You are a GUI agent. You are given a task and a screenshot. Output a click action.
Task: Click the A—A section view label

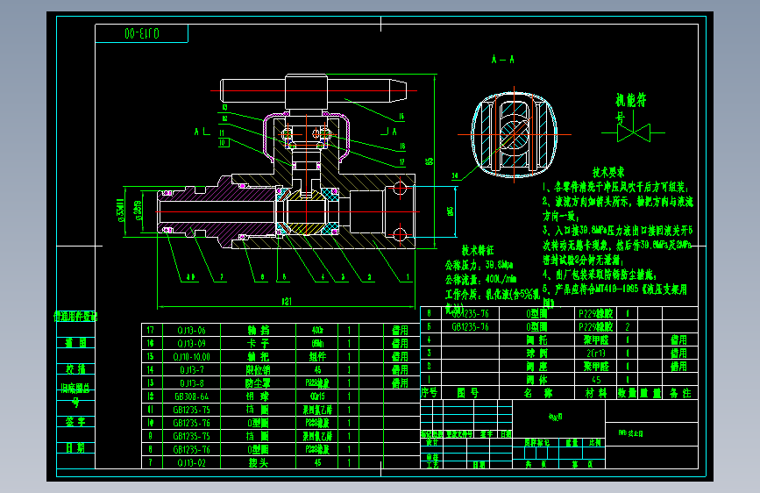pyautogui.click(x=502, y=60)
